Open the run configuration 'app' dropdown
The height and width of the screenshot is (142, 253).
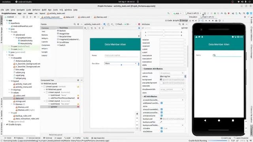[x=177, y=13]
